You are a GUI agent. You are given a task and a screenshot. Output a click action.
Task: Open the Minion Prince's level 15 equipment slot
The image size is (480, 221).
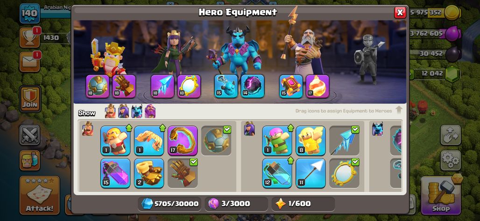pyautogui.click(x=226, y=86)
